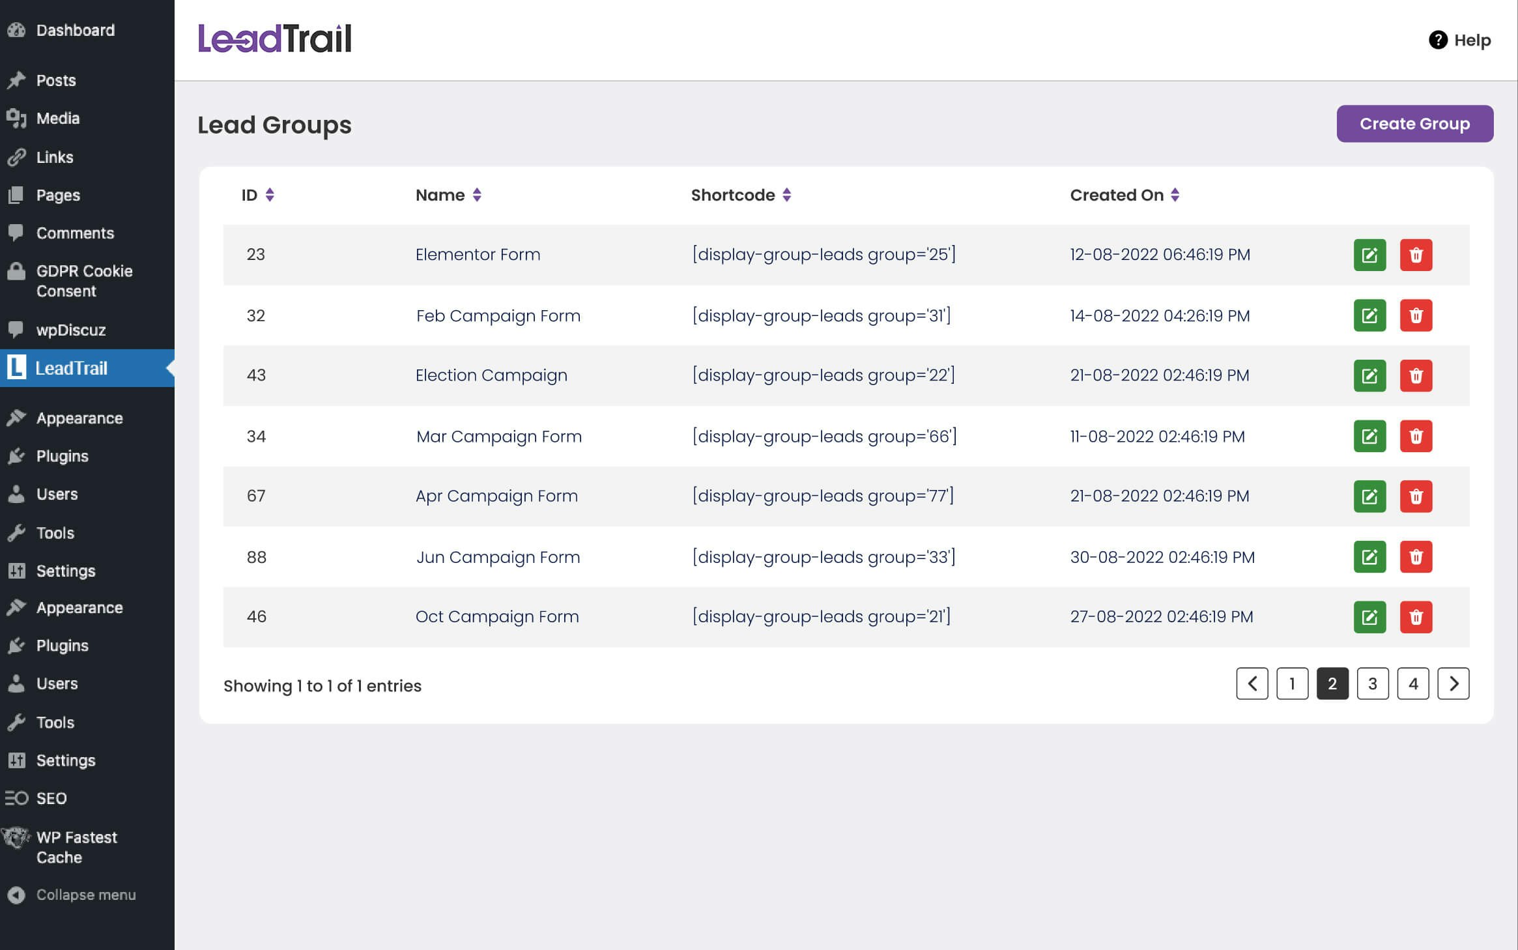Screen dimensions: 1518x950
Task: Delete the Oct Campaign Form group
Action: click(1416, 617)
